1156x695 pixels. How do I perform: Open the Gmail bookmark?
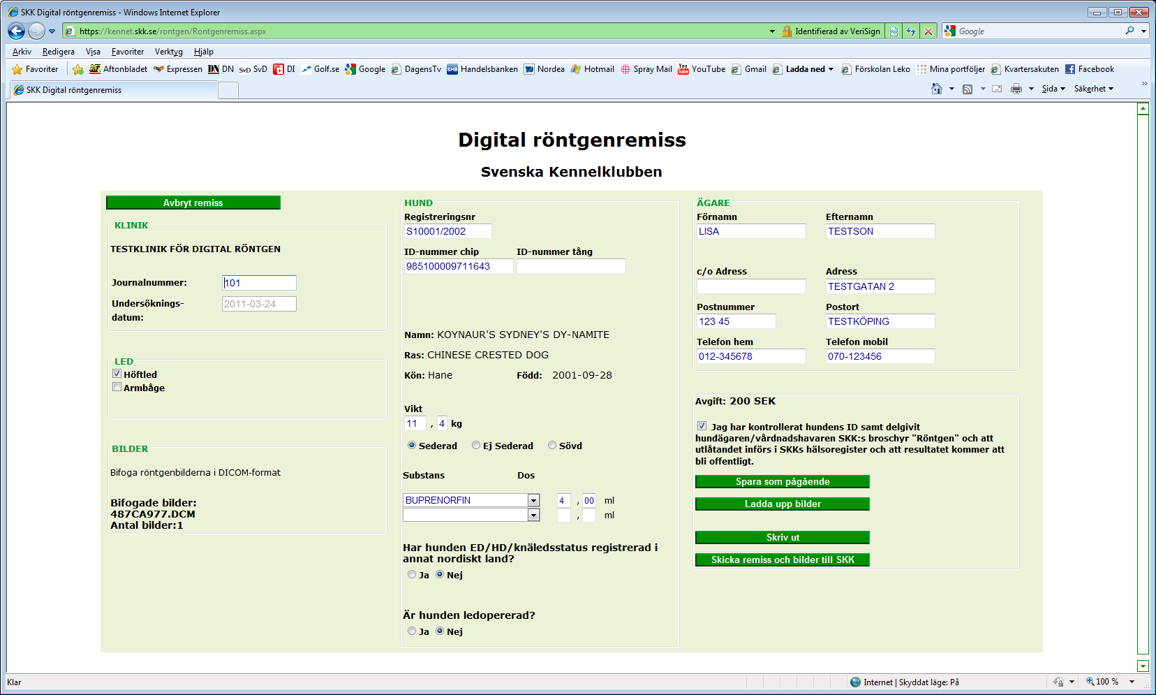pyautogui.click(x=748, y=69)
